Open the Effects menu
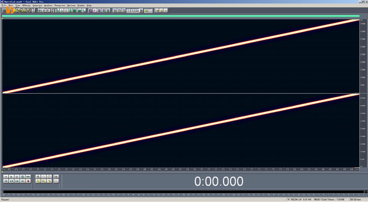The height and width of the screenshot is (202, 368). [x=26, y=6]
